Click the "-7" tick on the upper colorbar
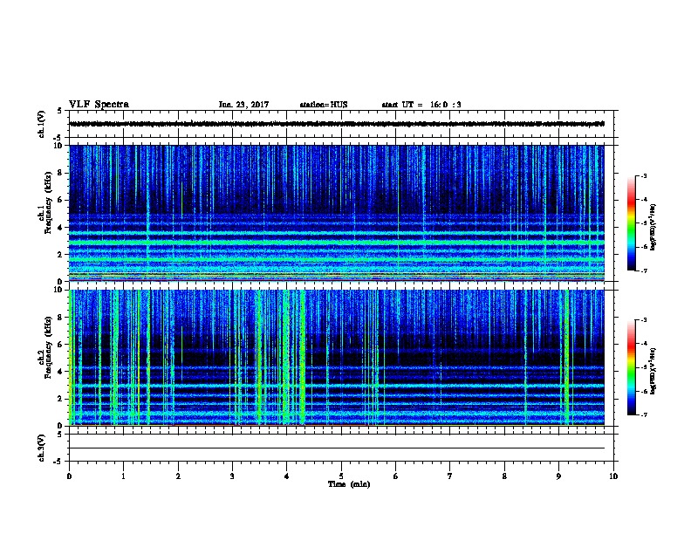Viewport: 691px width, 534px height. coord(644,270)
